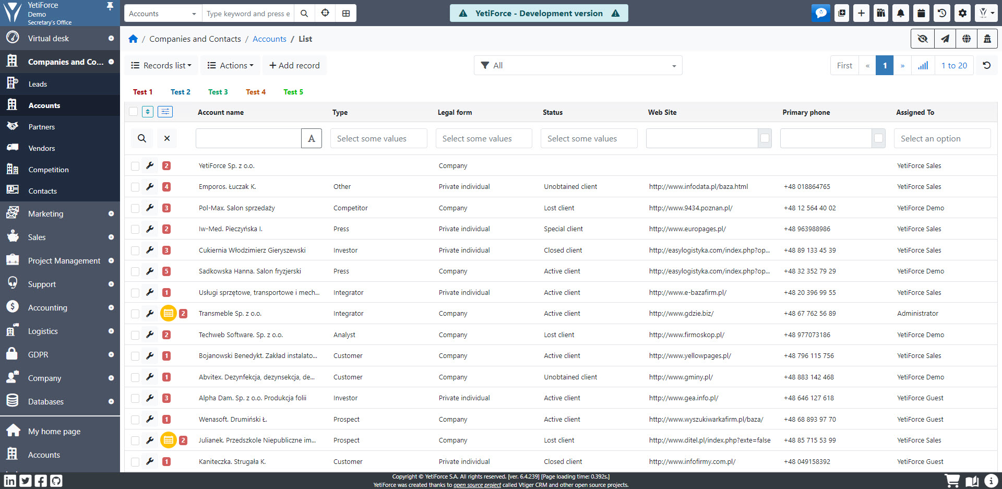Open Vendors in the sidebar
Image resolution: width=1002 pixels, height=489 pixels.
60,148
